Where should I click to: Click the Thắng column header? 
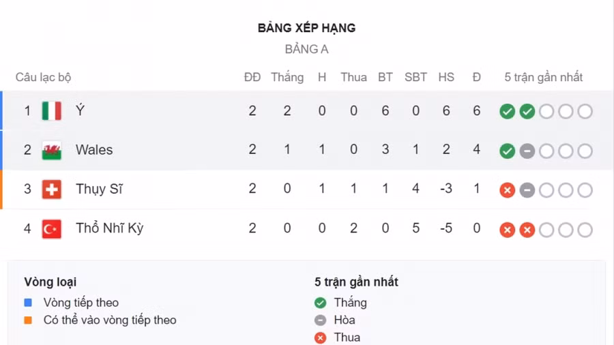click(287, 77)
